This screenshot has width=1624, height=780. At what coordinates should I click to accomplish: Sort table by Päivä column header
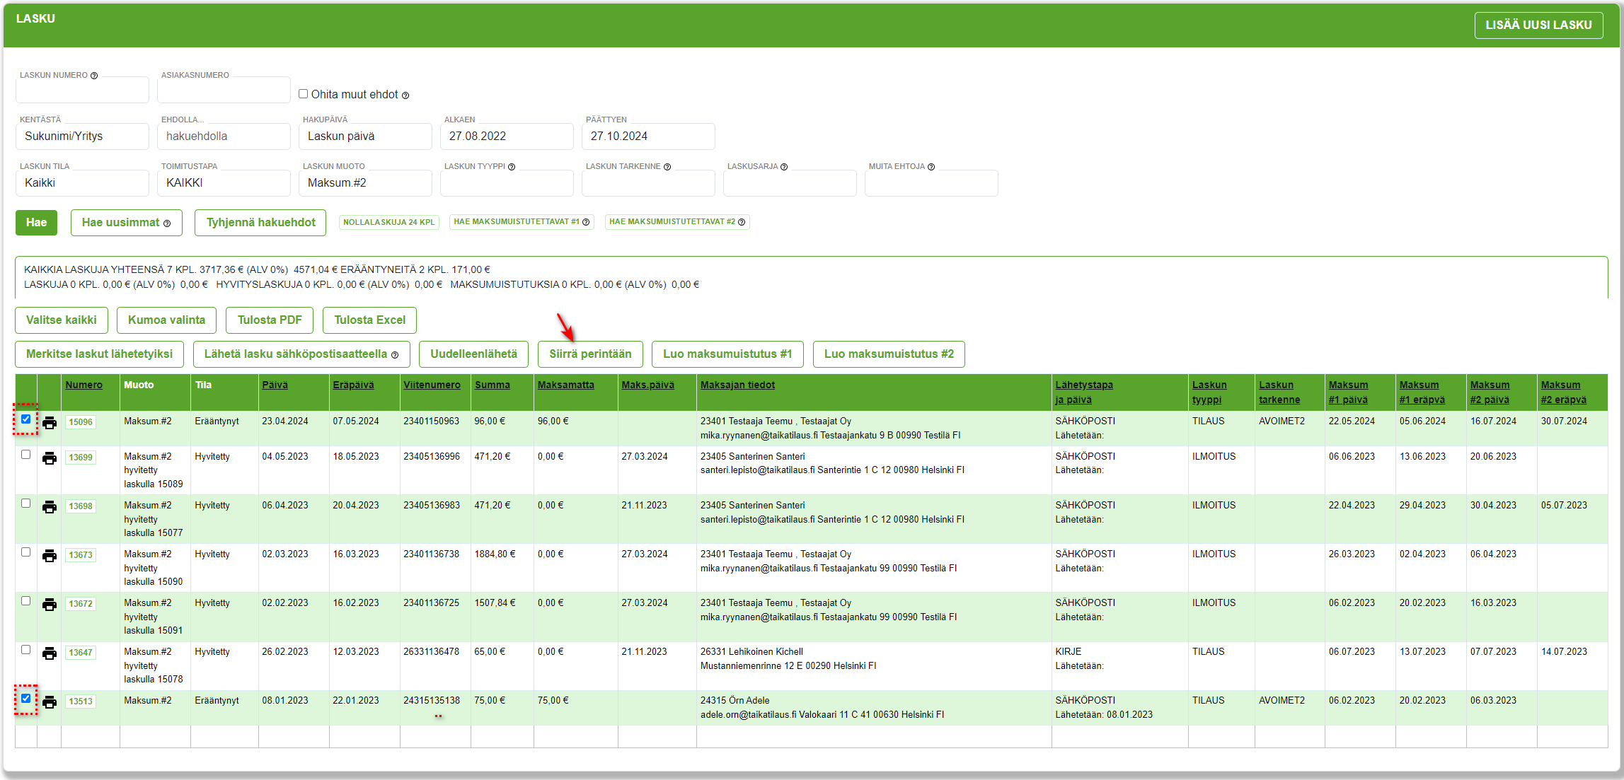(x=275, y=385)
